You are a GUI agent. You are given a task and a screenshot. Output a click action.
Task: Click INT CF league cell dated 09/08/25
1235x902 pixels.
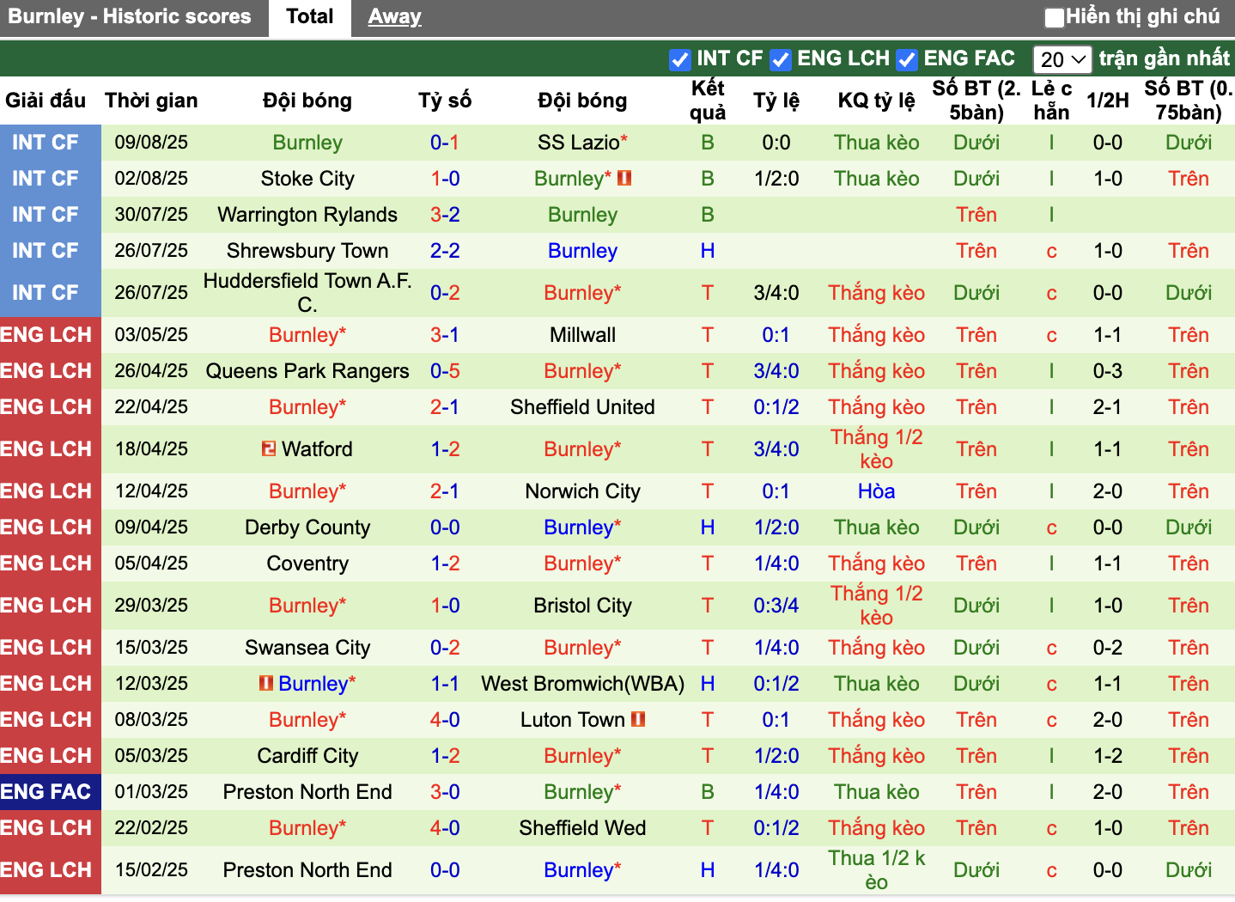point(50,143)
